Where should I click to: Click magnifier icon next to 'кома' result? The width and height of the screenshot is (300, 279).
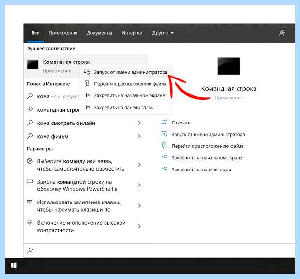tap(30, 96)
